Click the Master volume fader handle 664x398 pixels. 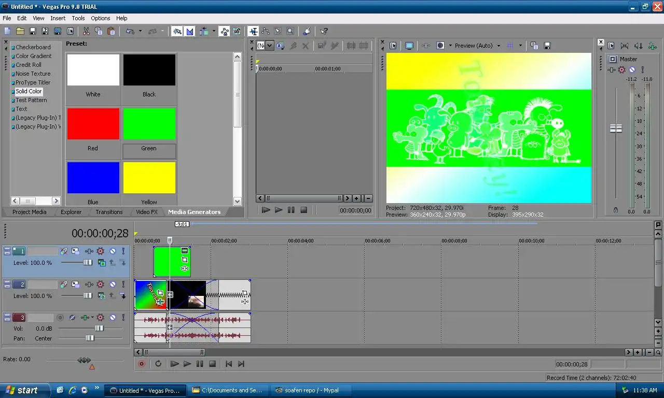coord(616,128)
